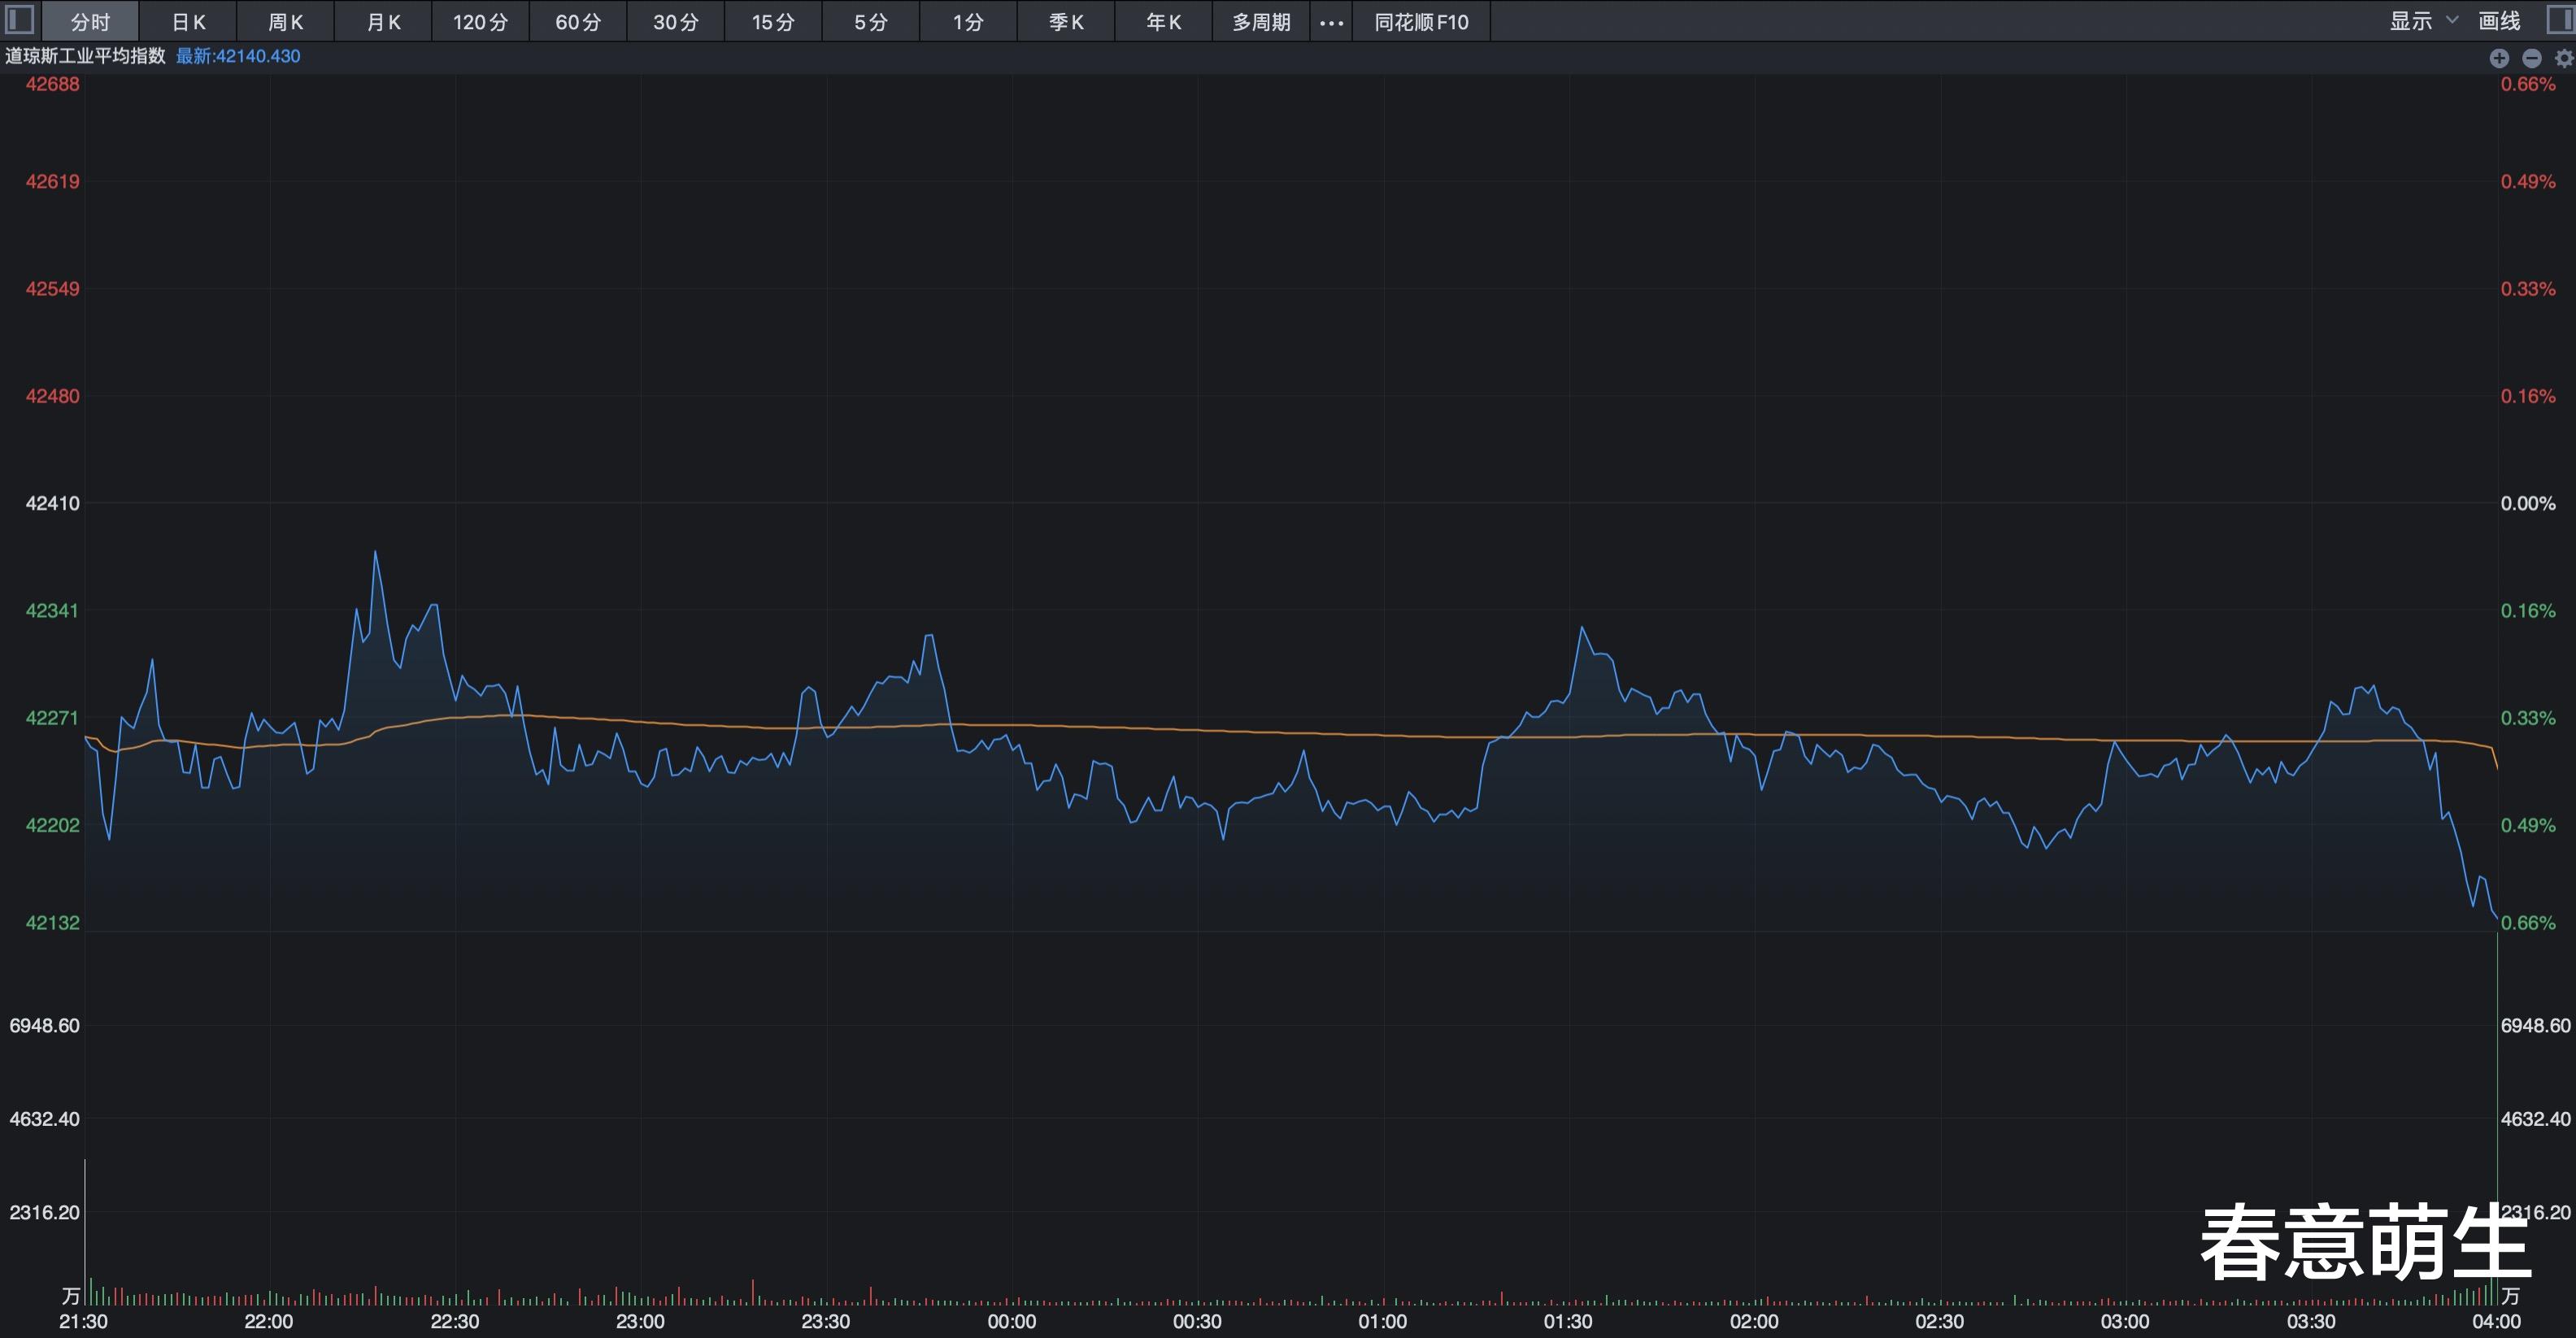Screen dimensions: 2576x1338
Task: Click the 0.00% percent axis label
Action: [2528, 503]
